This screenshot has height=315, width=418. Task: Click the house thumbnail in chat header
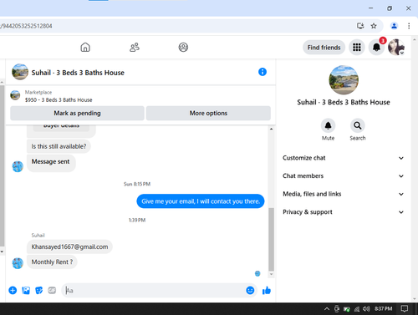pyautogui.click(x=20, y=72)
